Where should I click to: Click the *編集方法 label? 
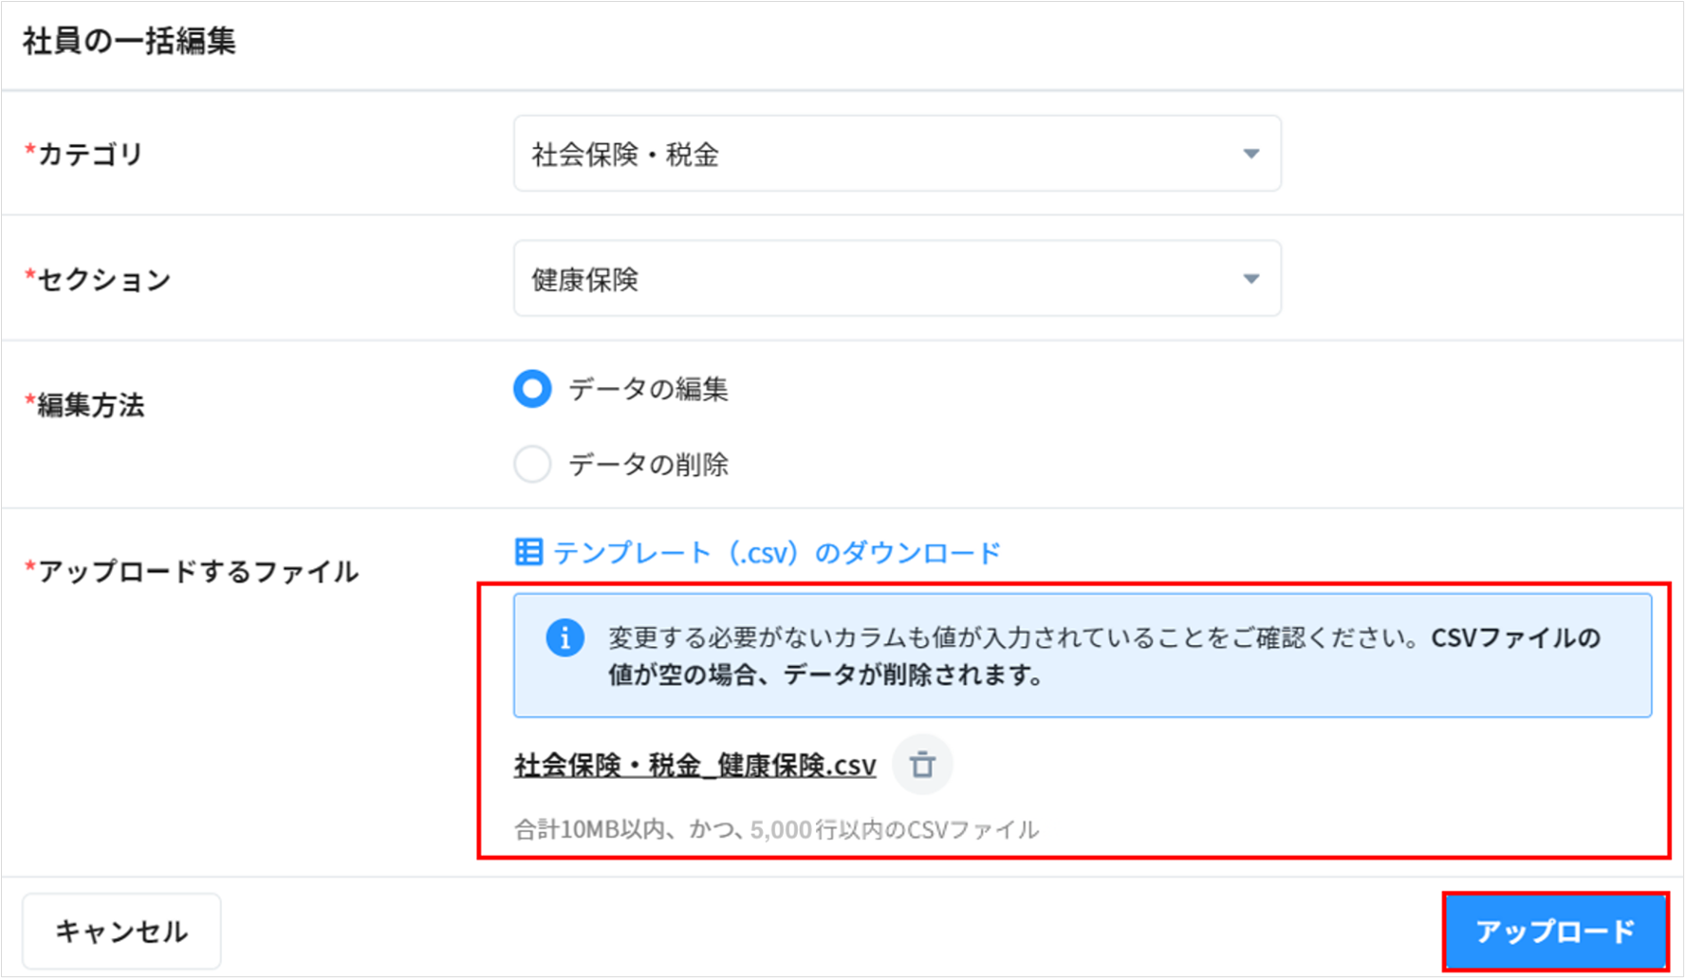tap(85, 405)
